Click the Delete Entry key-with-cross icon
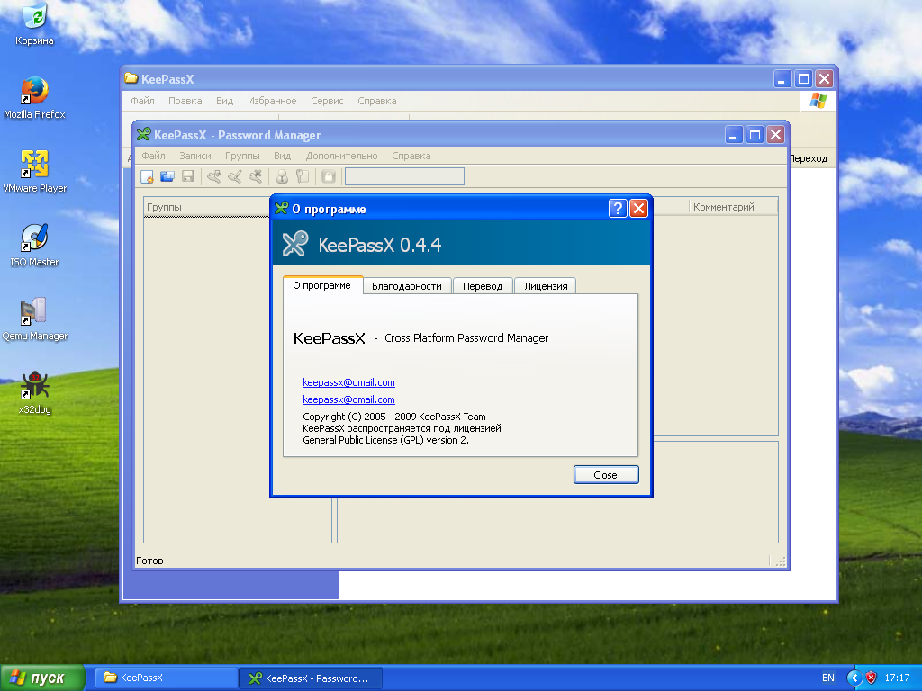This screenshot has width=922, height=691. click(x=255, y=176)
